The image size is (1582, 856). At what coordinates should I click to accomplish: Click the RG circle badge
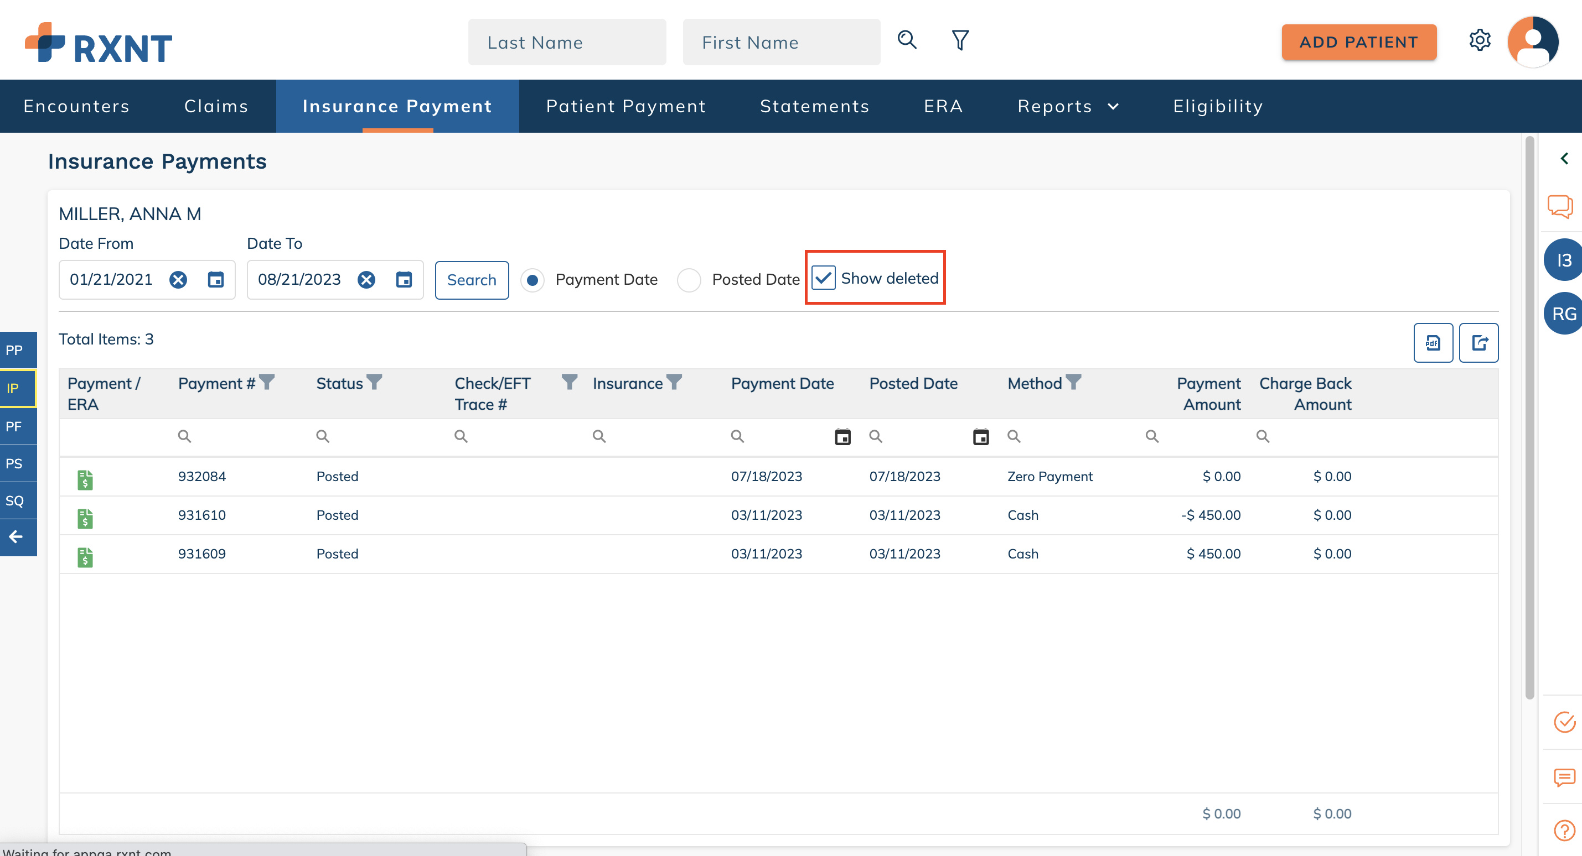point(1564,314)
